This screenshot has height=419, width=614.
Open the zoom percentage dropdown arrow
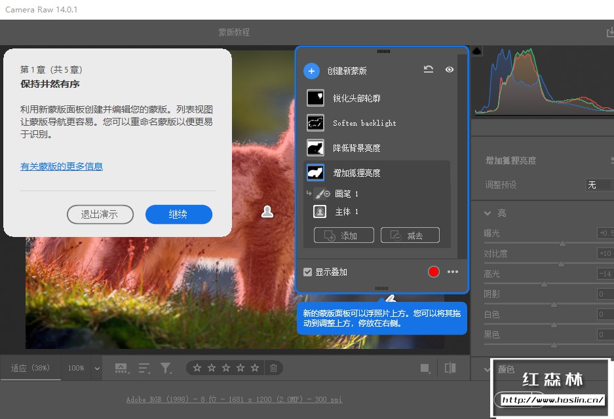(97, 368)
